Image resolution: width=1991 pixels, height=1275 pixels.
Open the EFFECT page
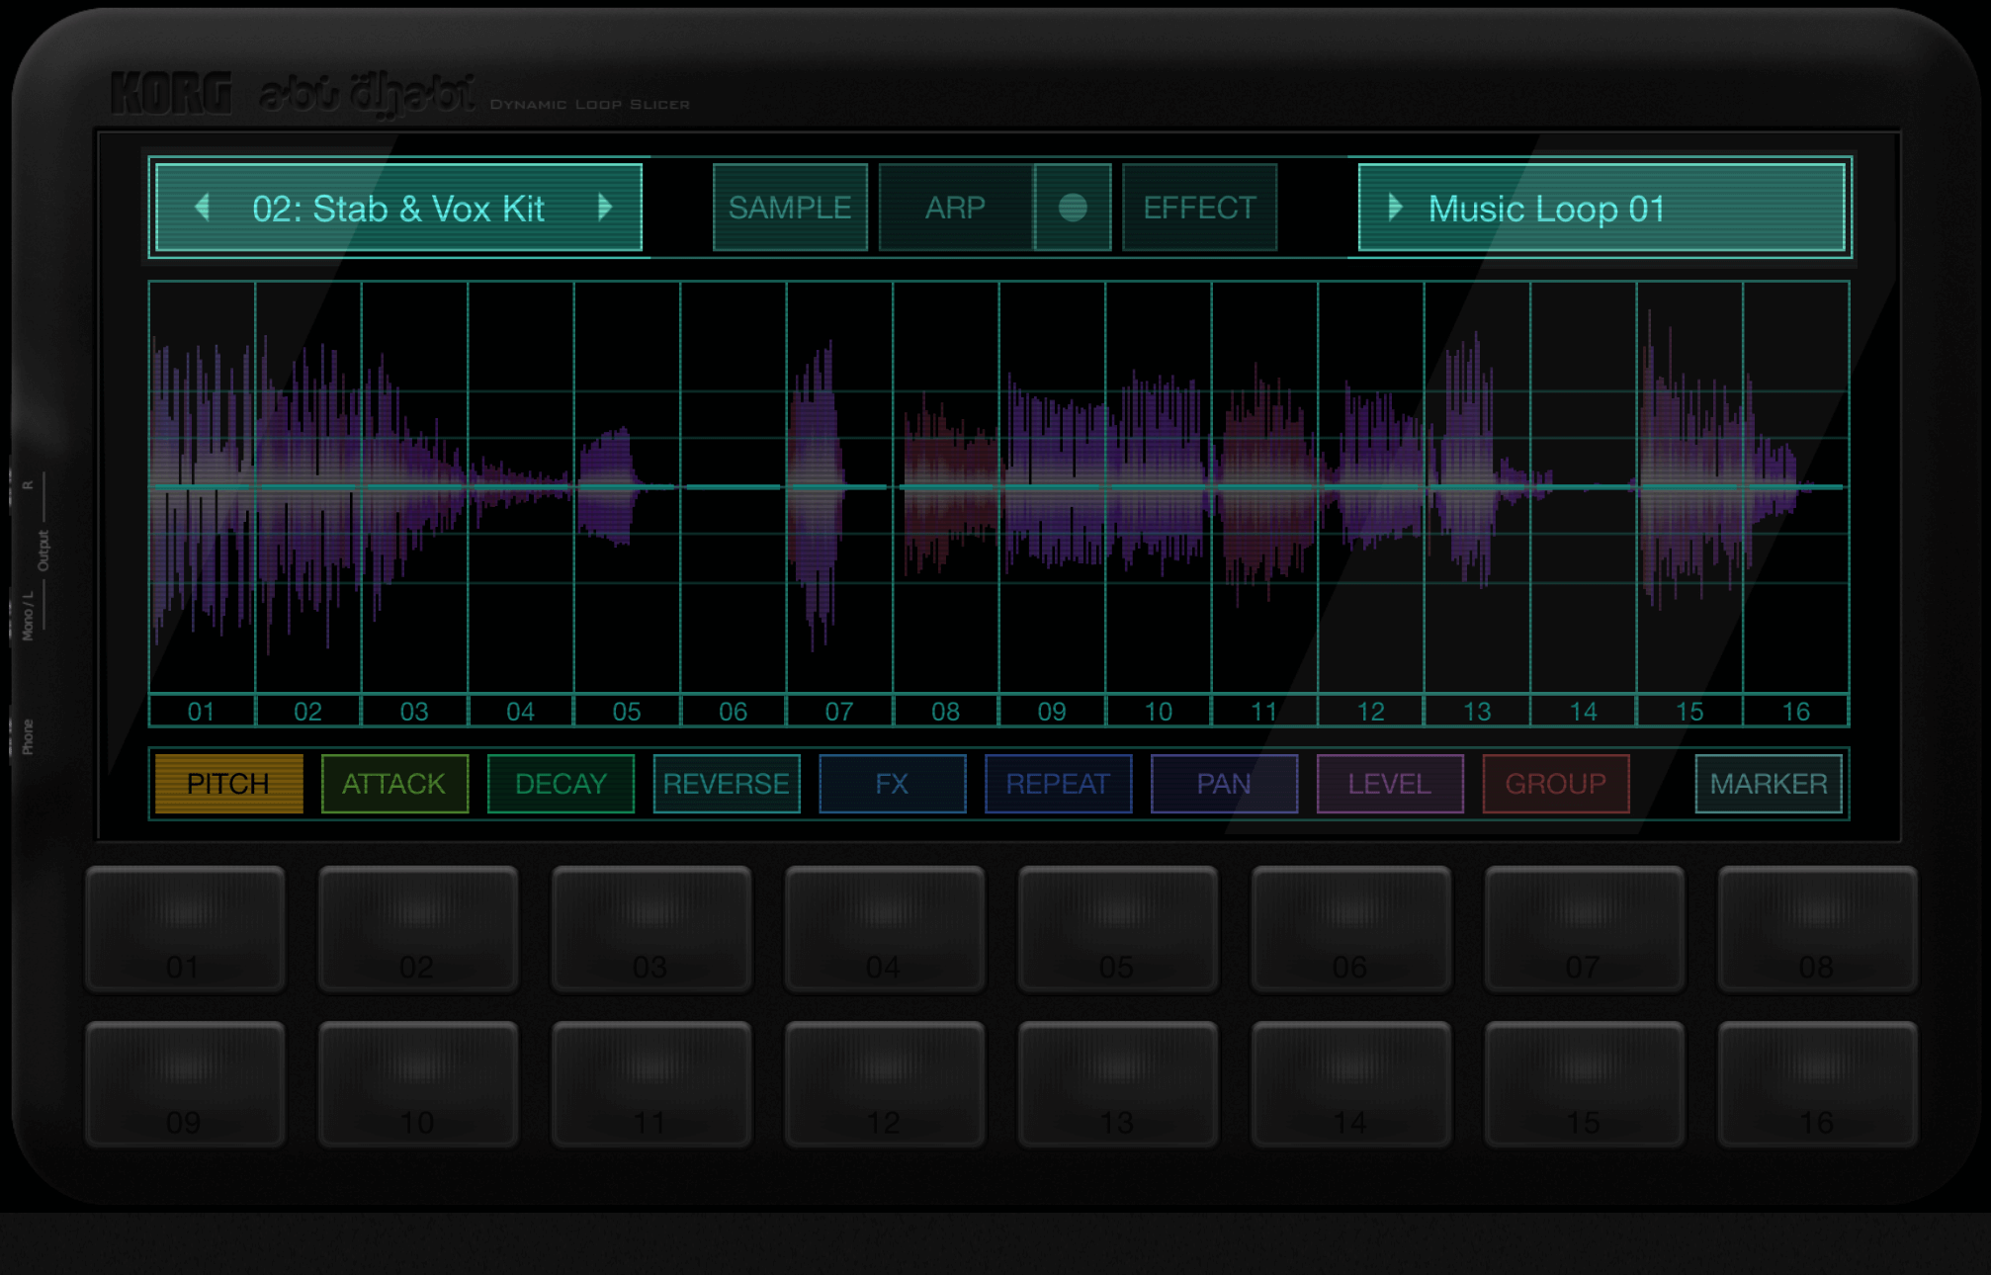point(1199,208)
